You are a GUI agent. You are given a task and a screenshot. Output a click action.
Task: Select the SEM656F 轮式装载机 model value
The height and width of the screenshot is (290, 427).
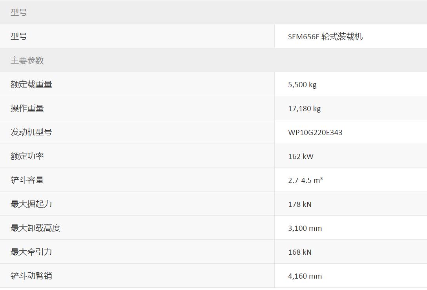pos(325,36)
